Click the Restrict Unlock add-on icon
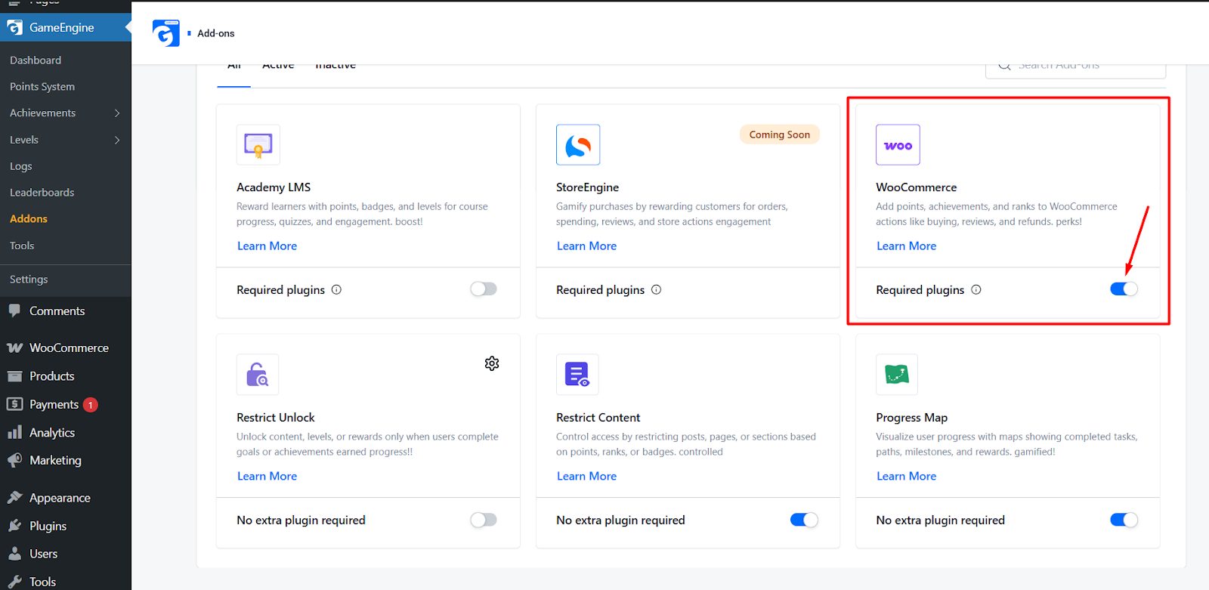The width and height of the screenshot is (1209, 590). (258, 375)
